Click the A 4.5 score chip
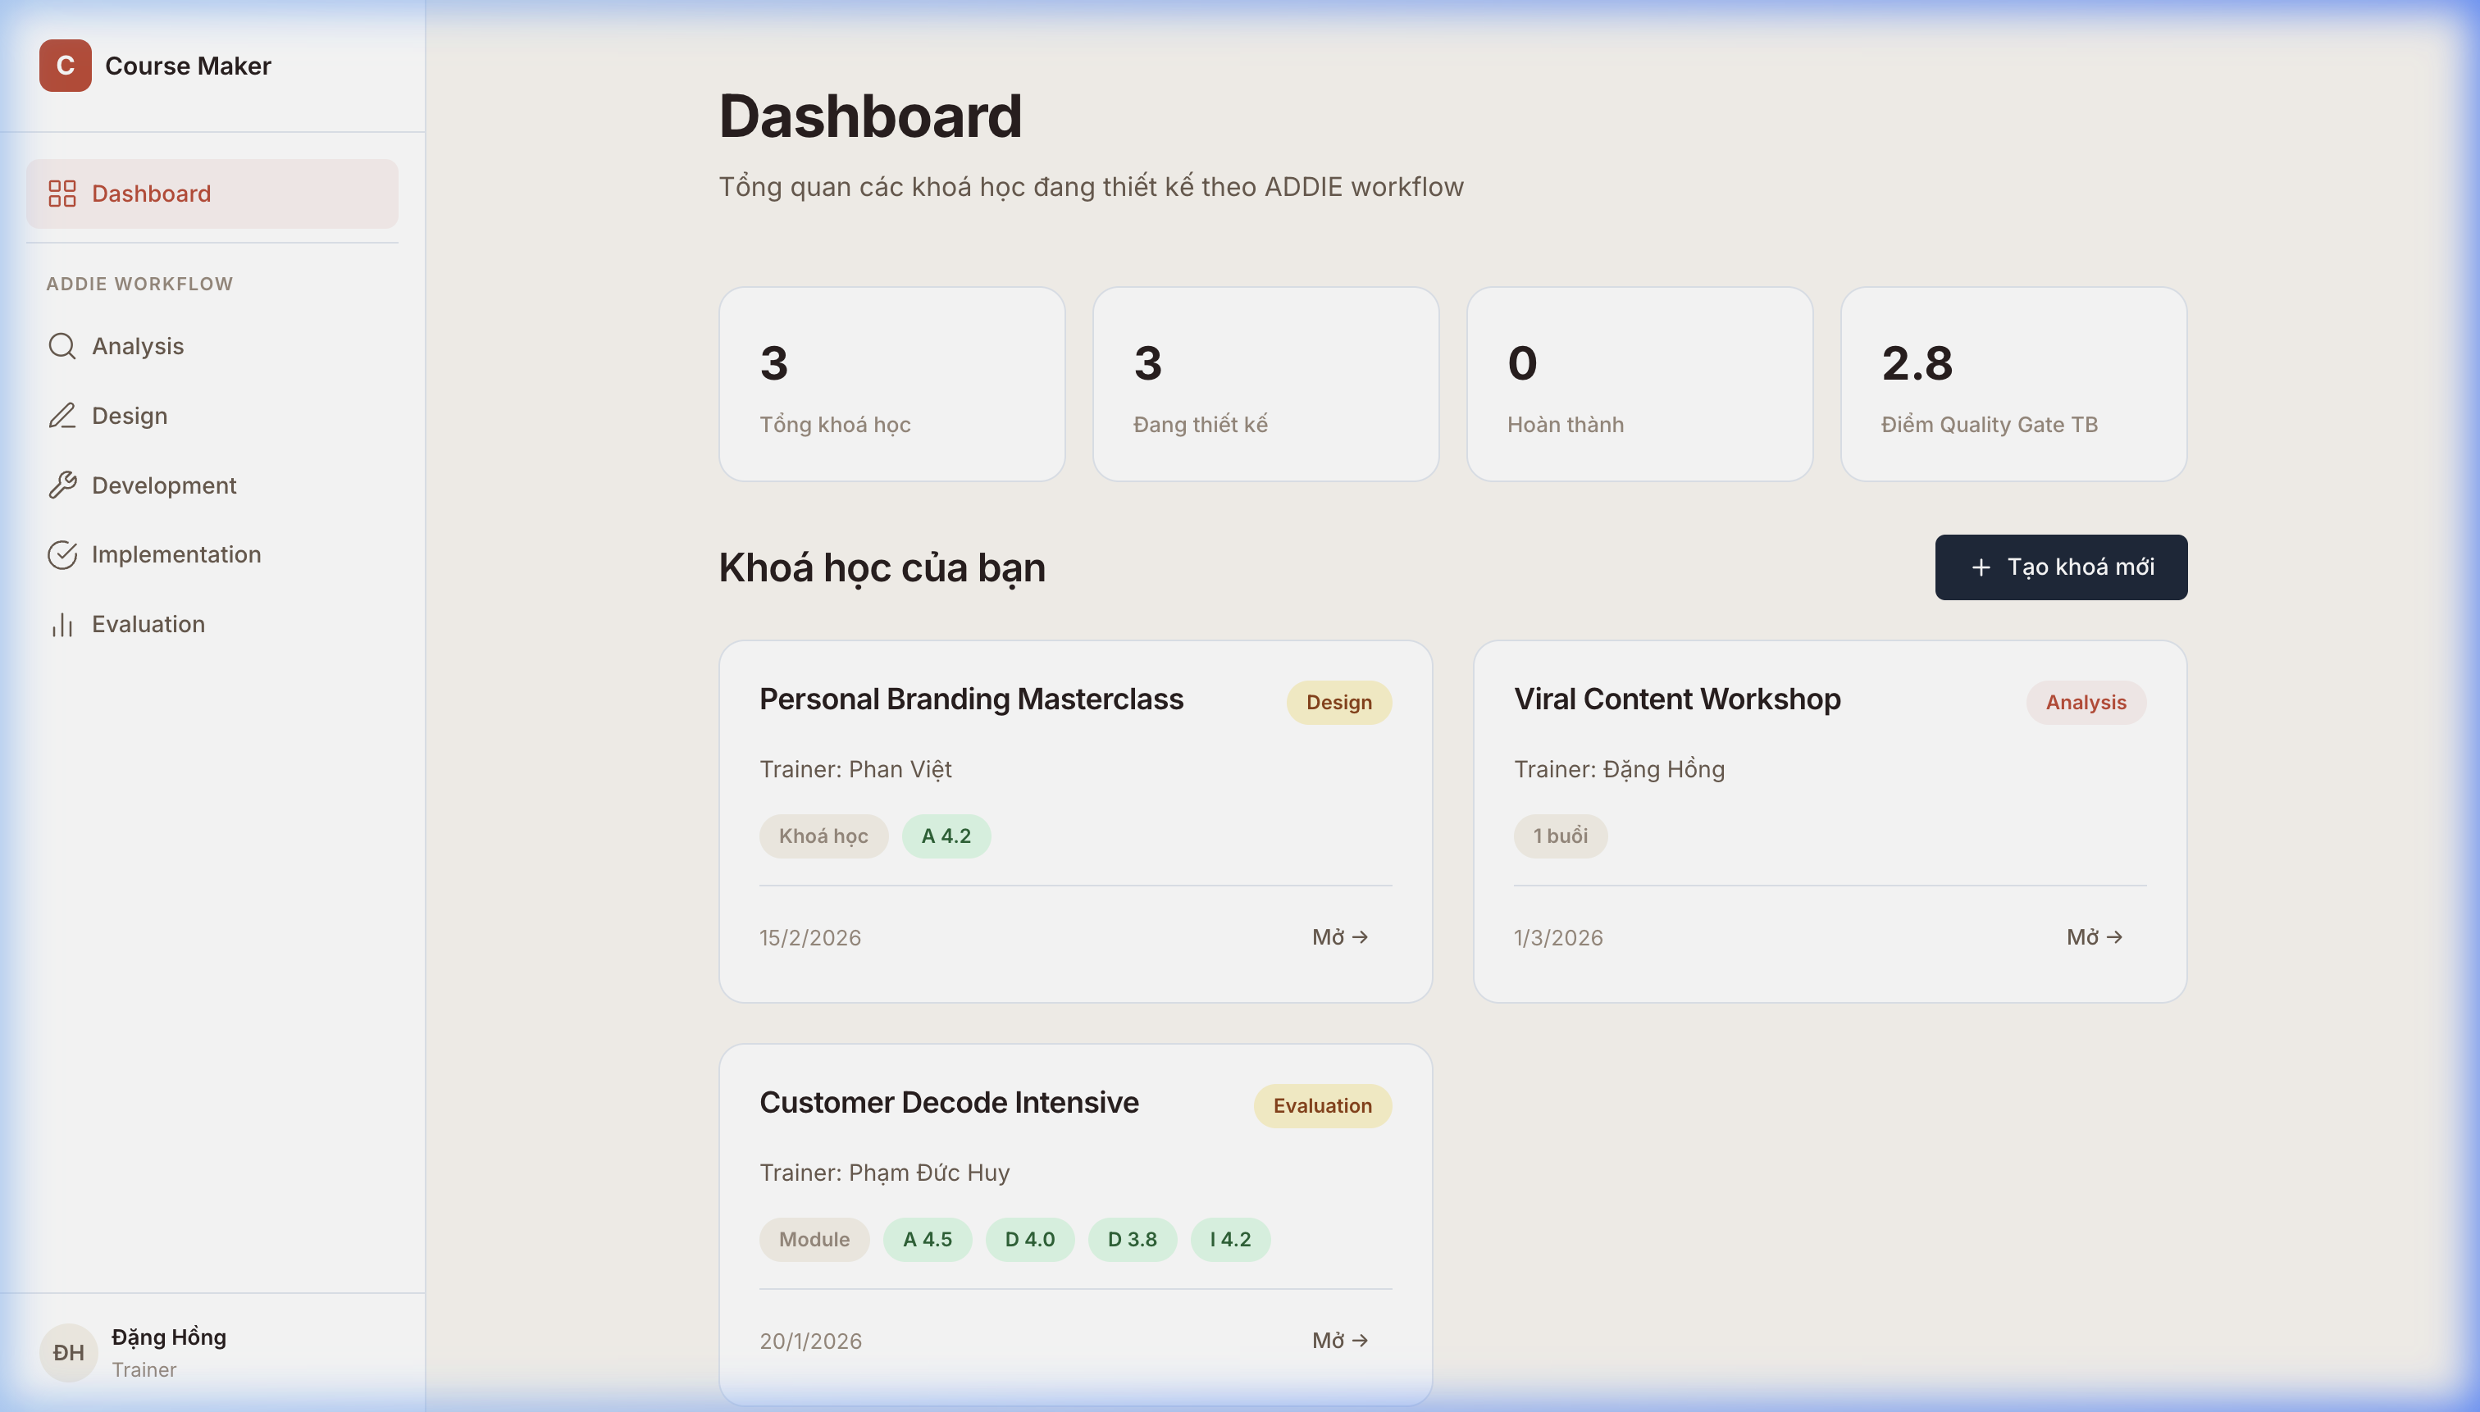This screenshot has height=1412, width=2480. 928,1239
